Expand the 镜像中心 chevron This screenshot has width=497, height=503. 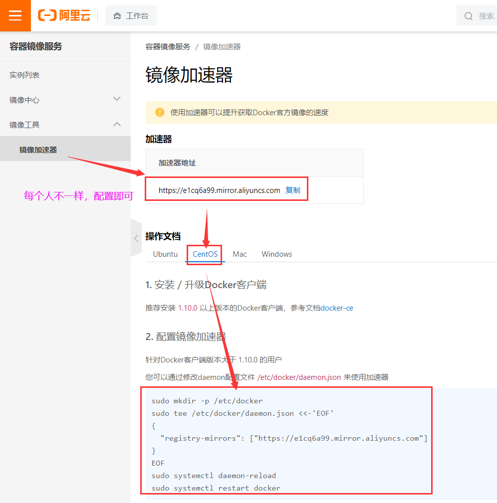117,99
